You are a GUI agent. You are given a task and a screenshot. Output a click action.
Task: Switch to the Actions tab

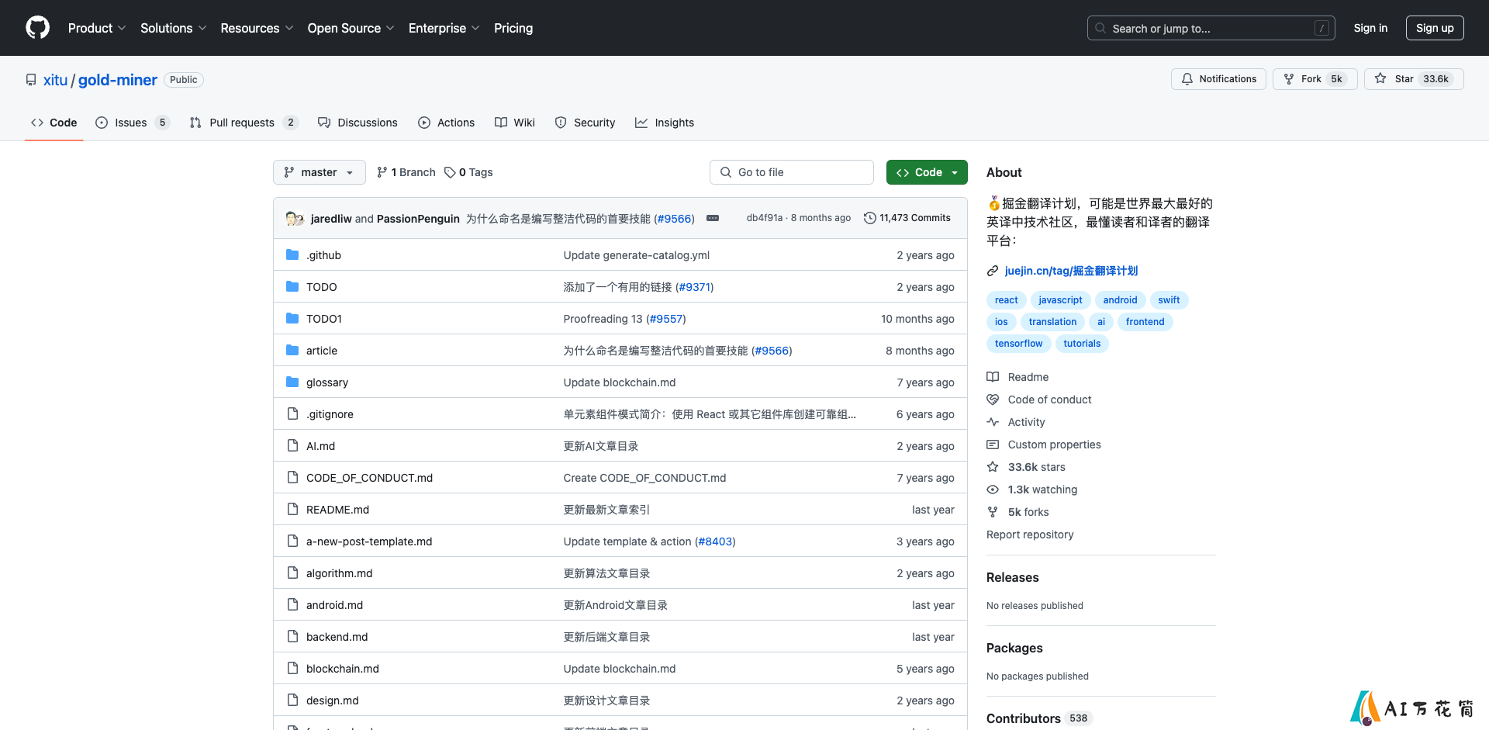click(446, 123)
